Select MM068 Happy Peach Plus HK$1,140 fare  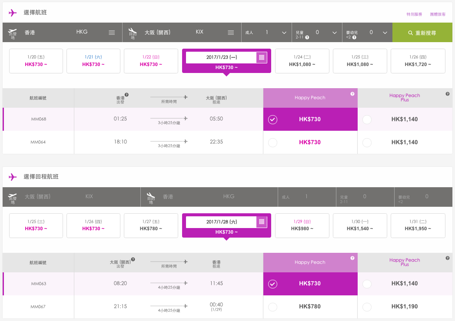click(x=405, y=119)
